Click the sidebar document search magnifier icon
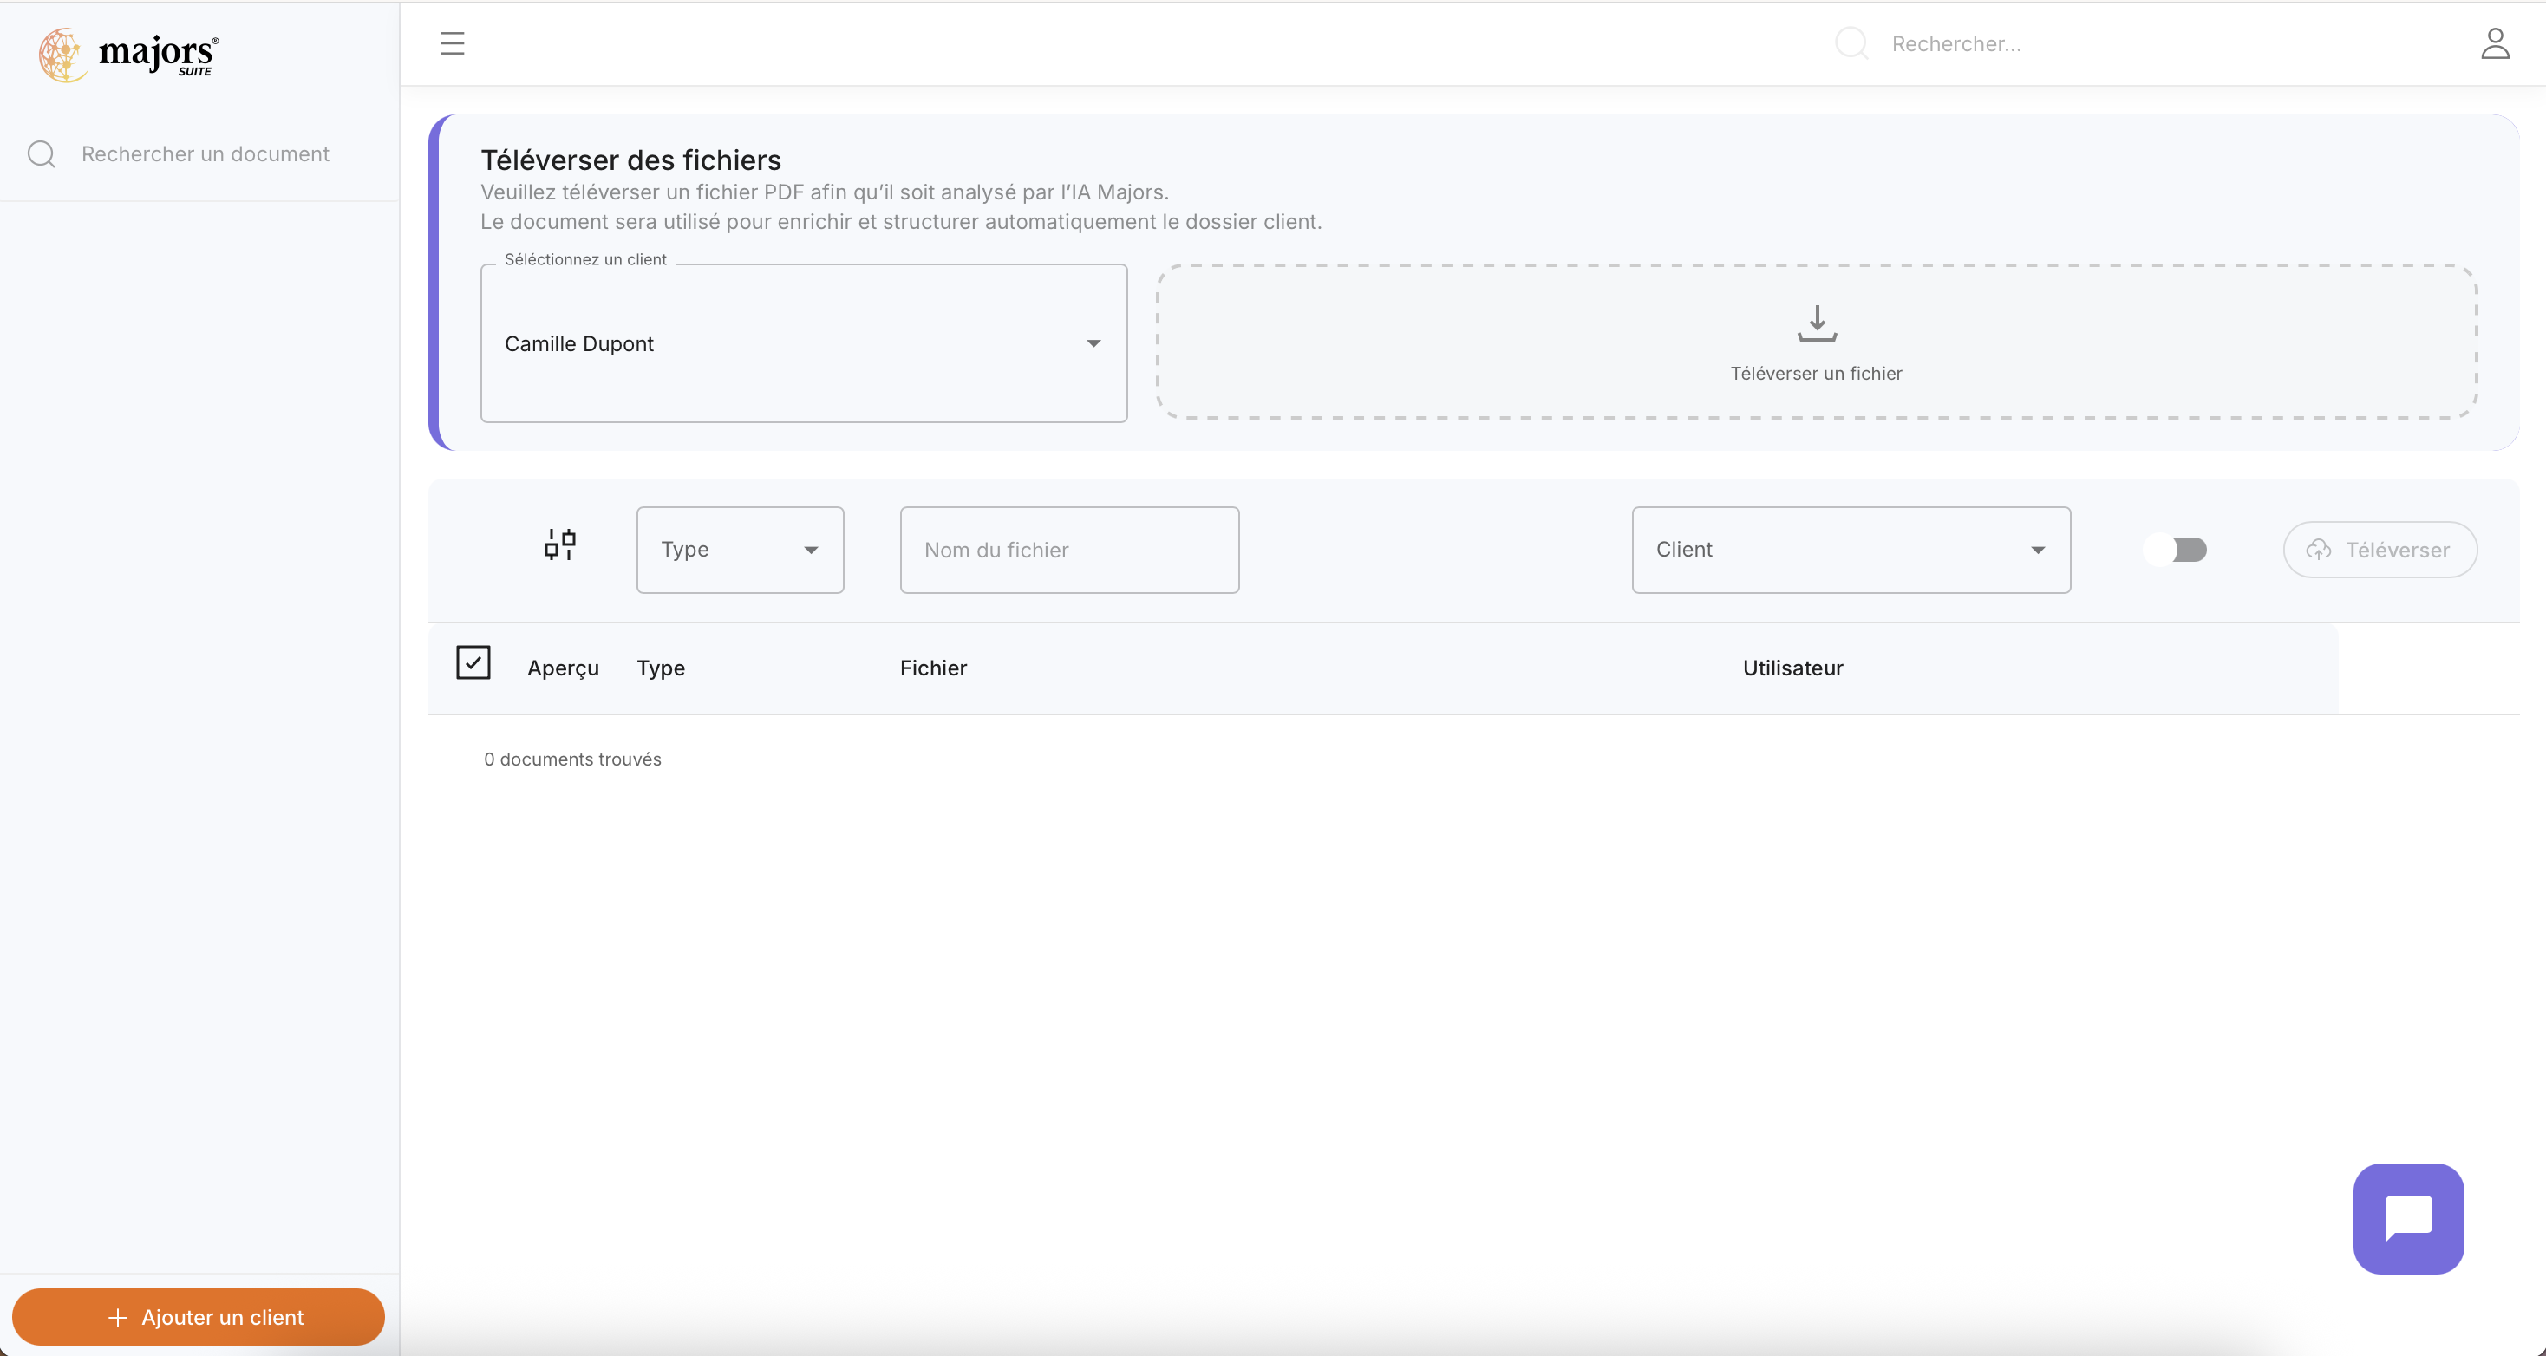 (42, 154)
